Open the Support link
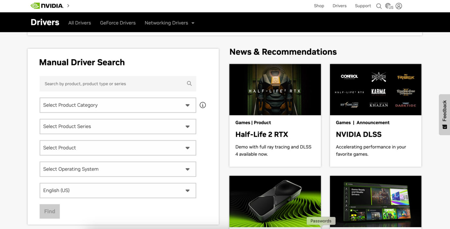Image resolution: width=450 pixels, height=229 pixels. [x=363, y=6]
